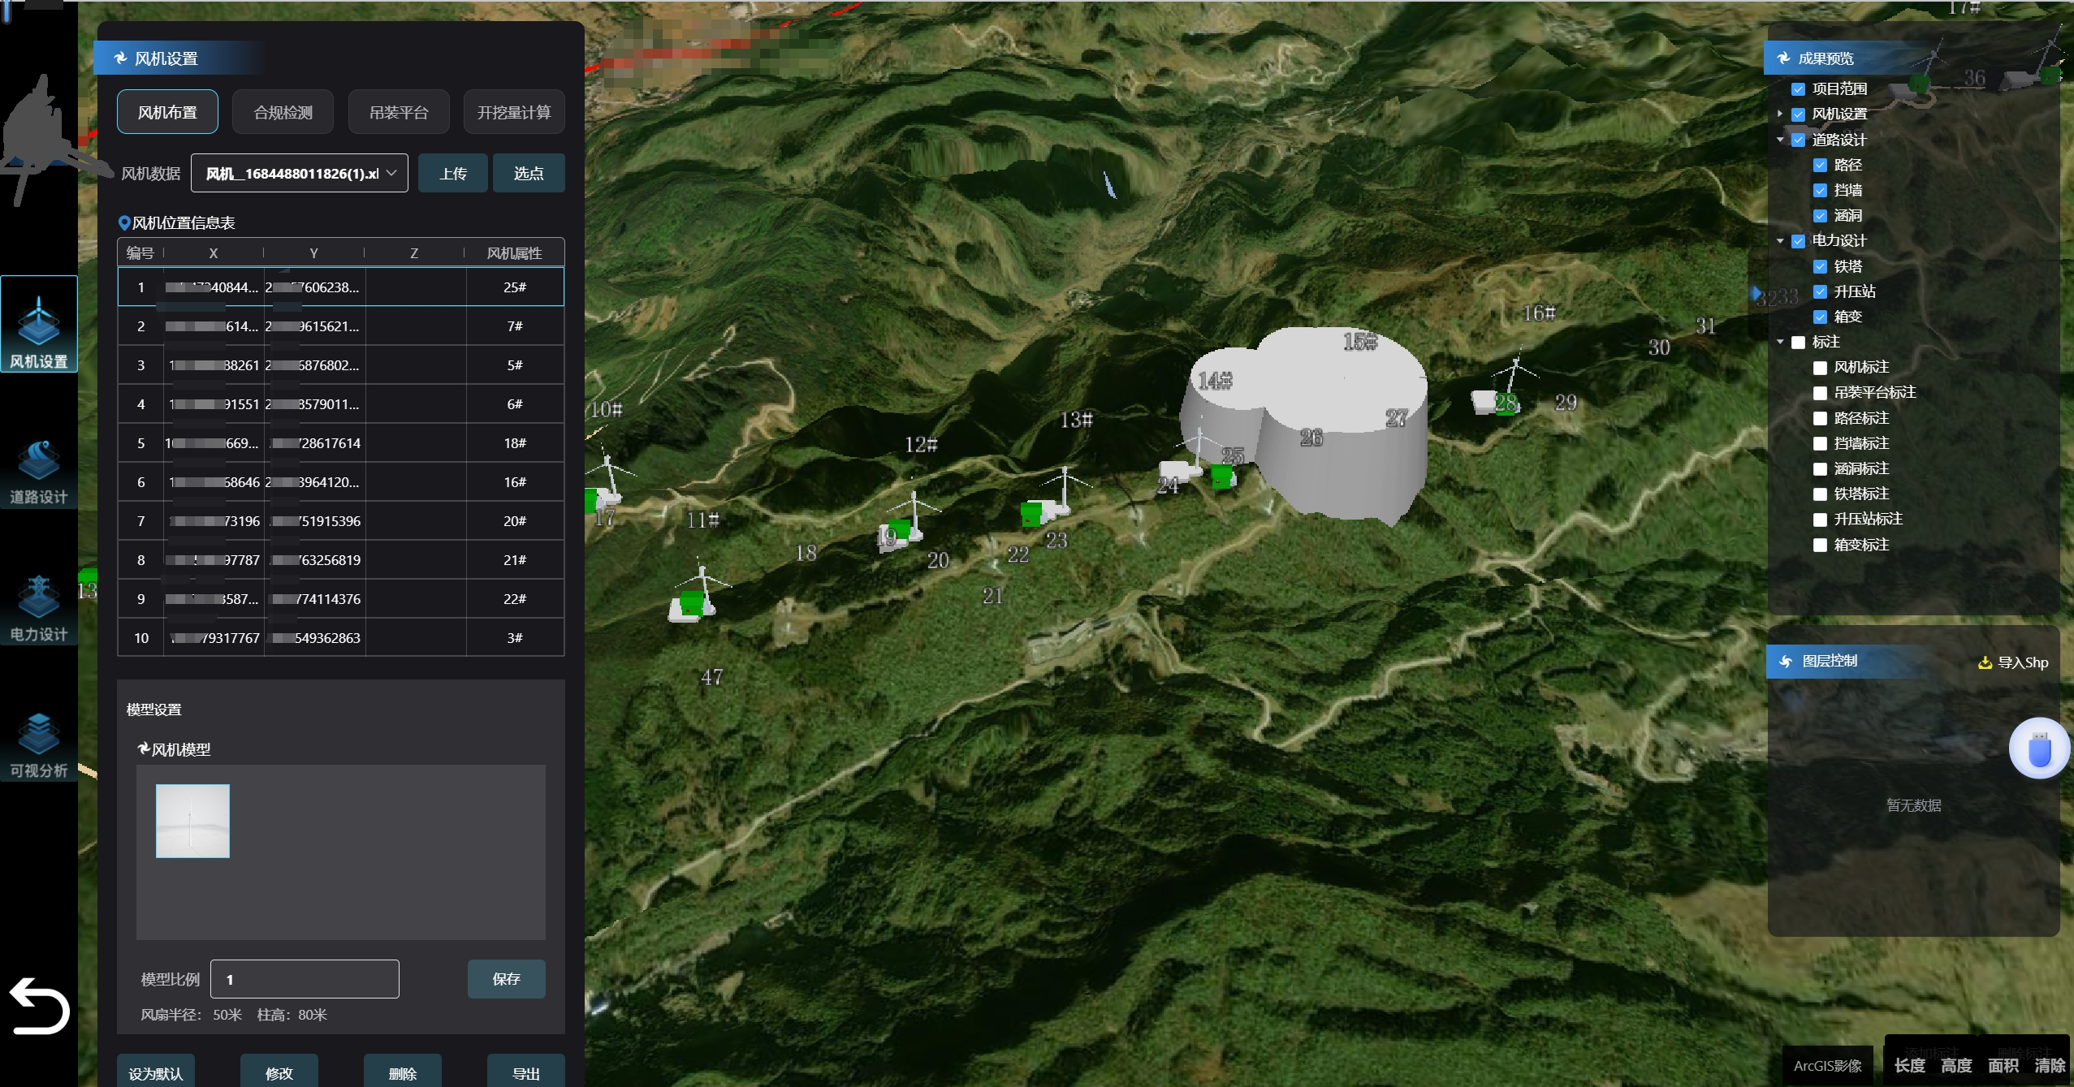The width and height of the screenshot is (2074, 1087).
Task: Expand the 风机设置 tree node
Action: click(1779, 114)
